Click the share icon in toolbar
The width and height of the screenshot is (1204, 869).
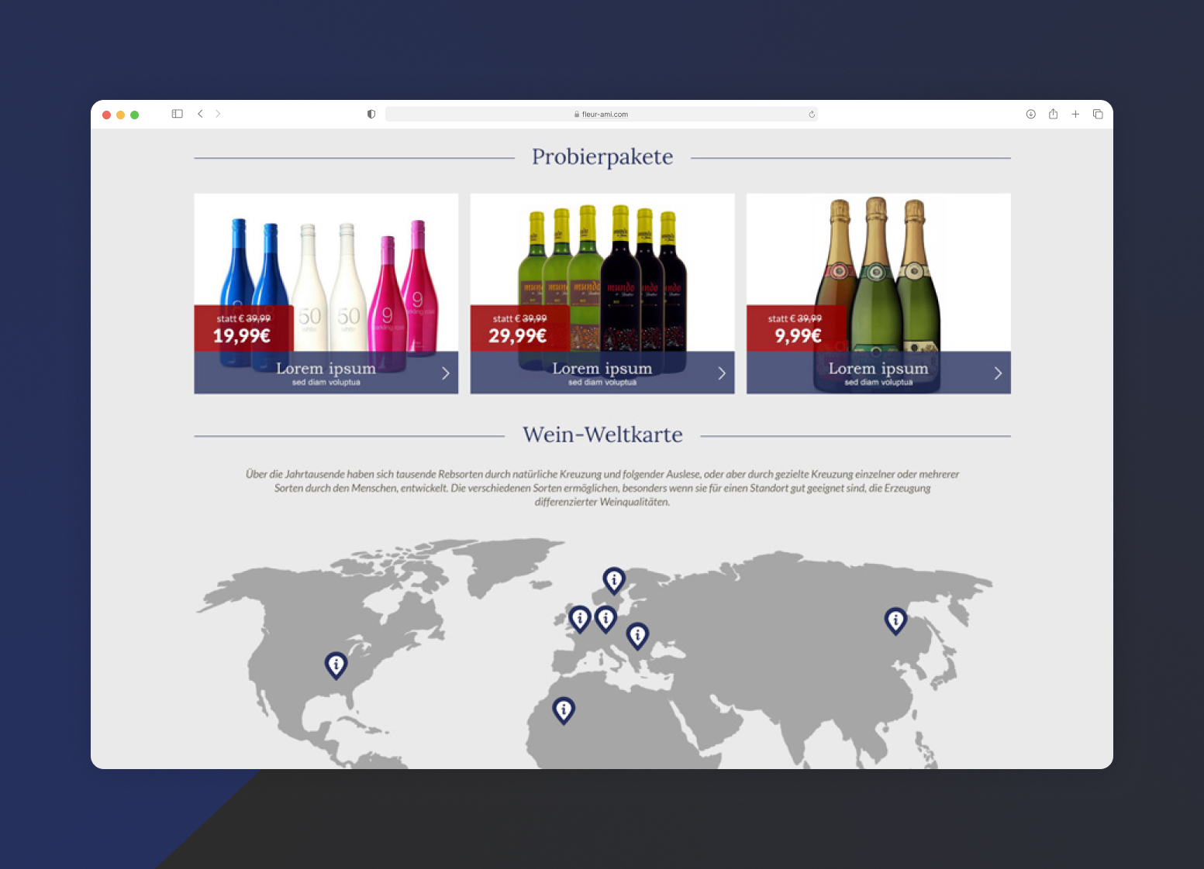click(1053, 114)
